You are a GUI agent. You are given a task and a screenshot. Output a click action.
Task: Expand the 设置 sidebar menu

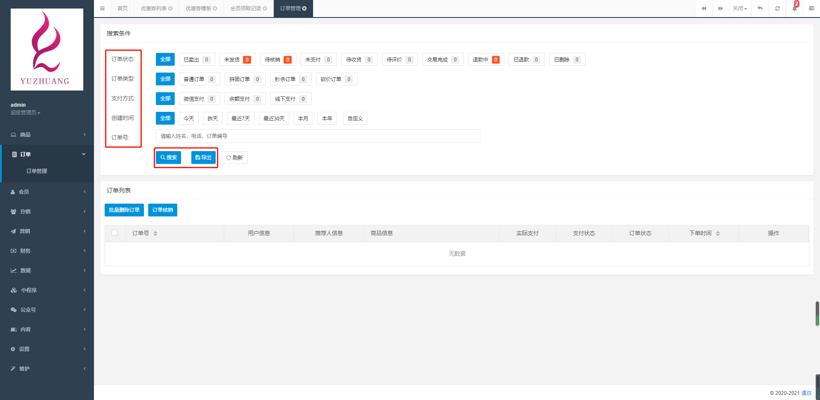click(47, 349)
